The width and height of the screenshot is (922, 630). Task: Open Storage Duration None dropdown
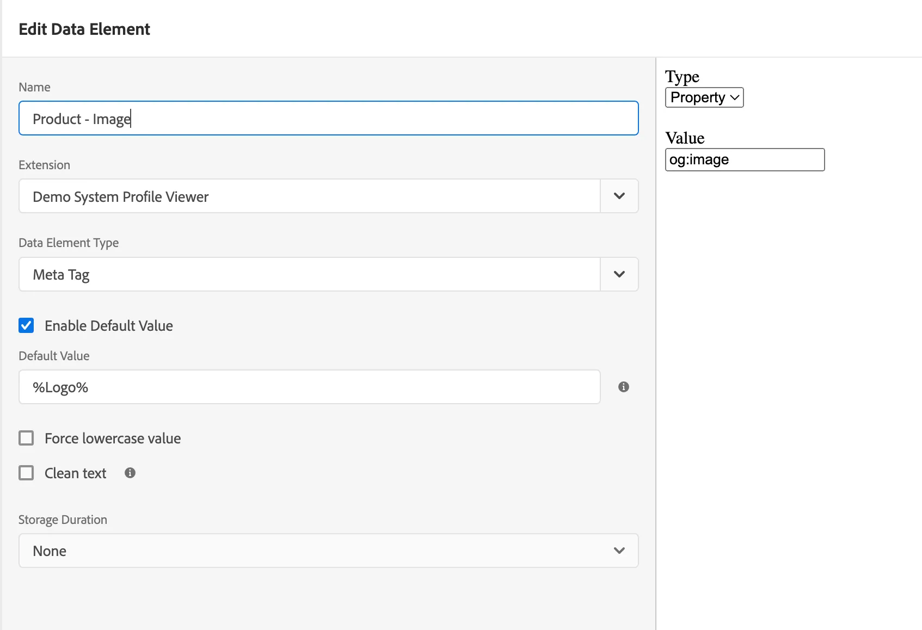(x=329, y=551)
